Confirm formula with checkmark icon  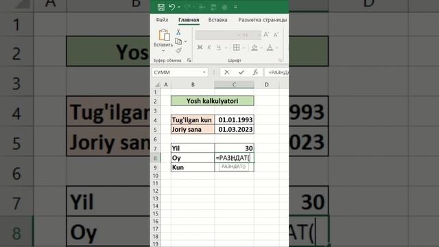(241, 72)
